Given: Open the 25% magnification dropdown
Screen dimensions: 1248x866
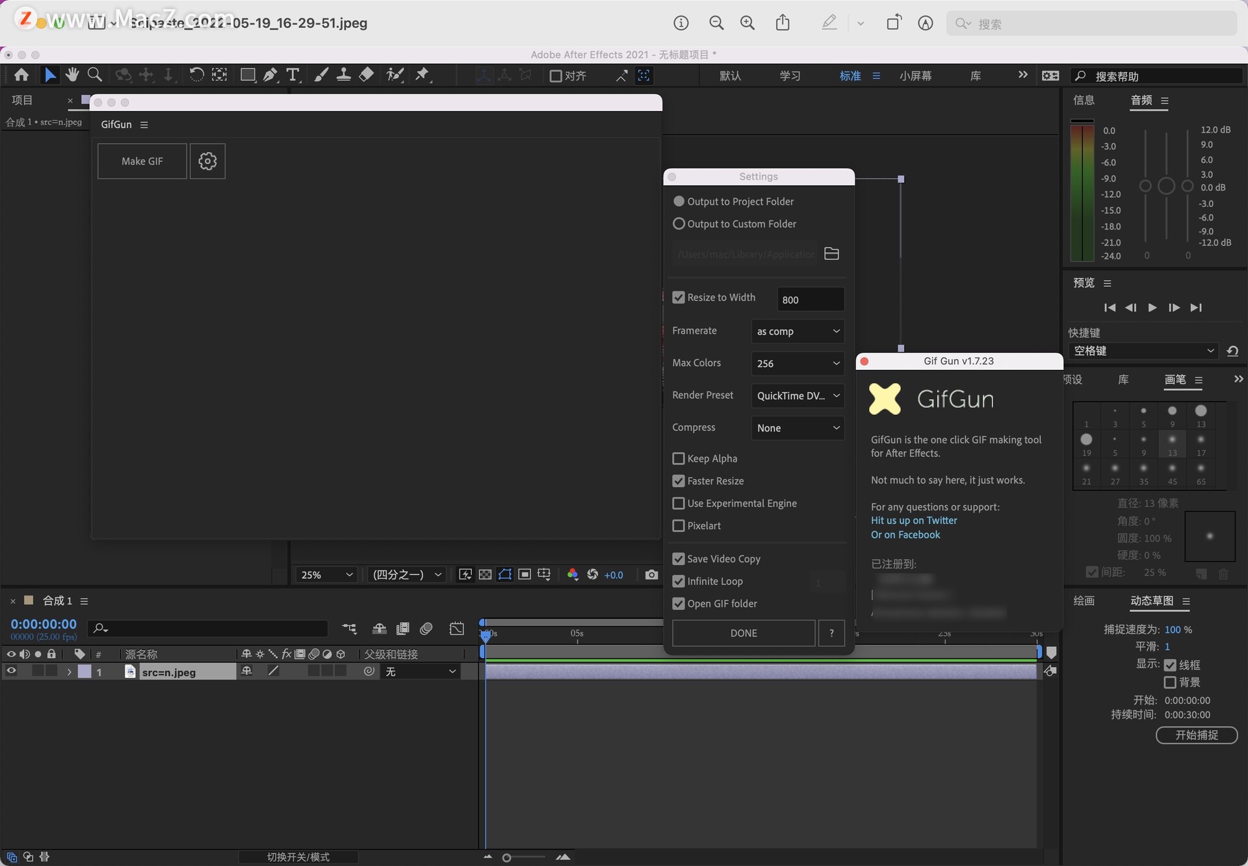Looking at the screenshot, I should click(326, 575).
